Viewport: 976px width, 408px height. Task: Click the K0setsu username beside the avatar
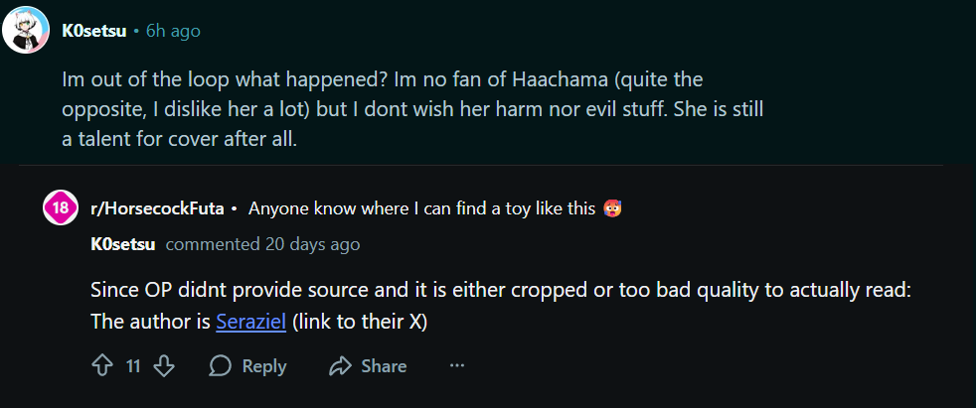tap(93, 31)
